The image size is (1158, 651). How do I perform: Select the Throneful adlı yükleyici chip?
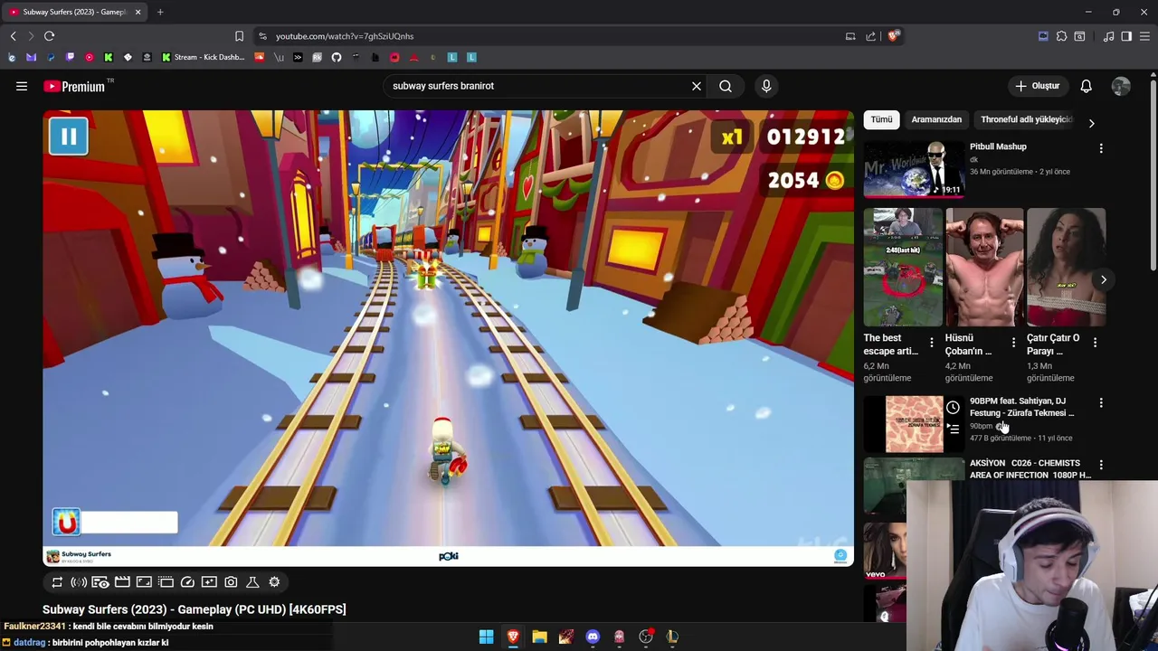click(x=1026, y=119)
